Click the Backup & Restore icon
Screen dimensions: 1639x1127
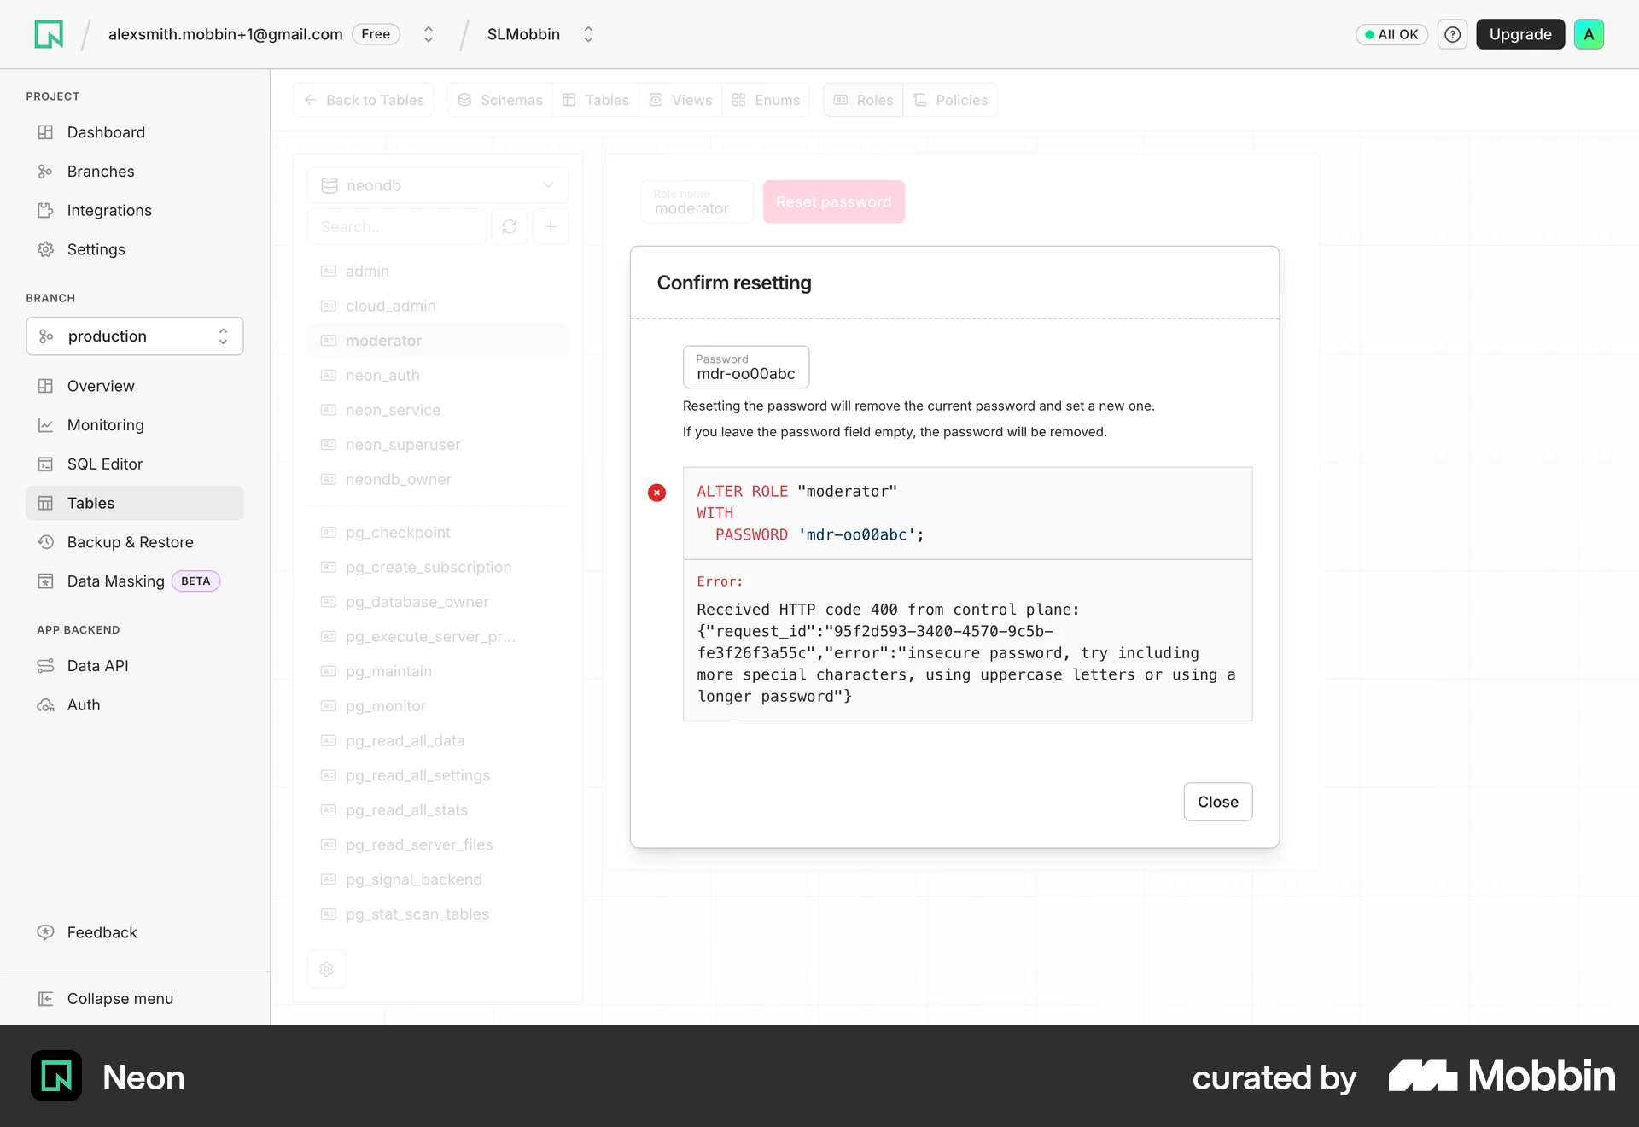(45, 542)
